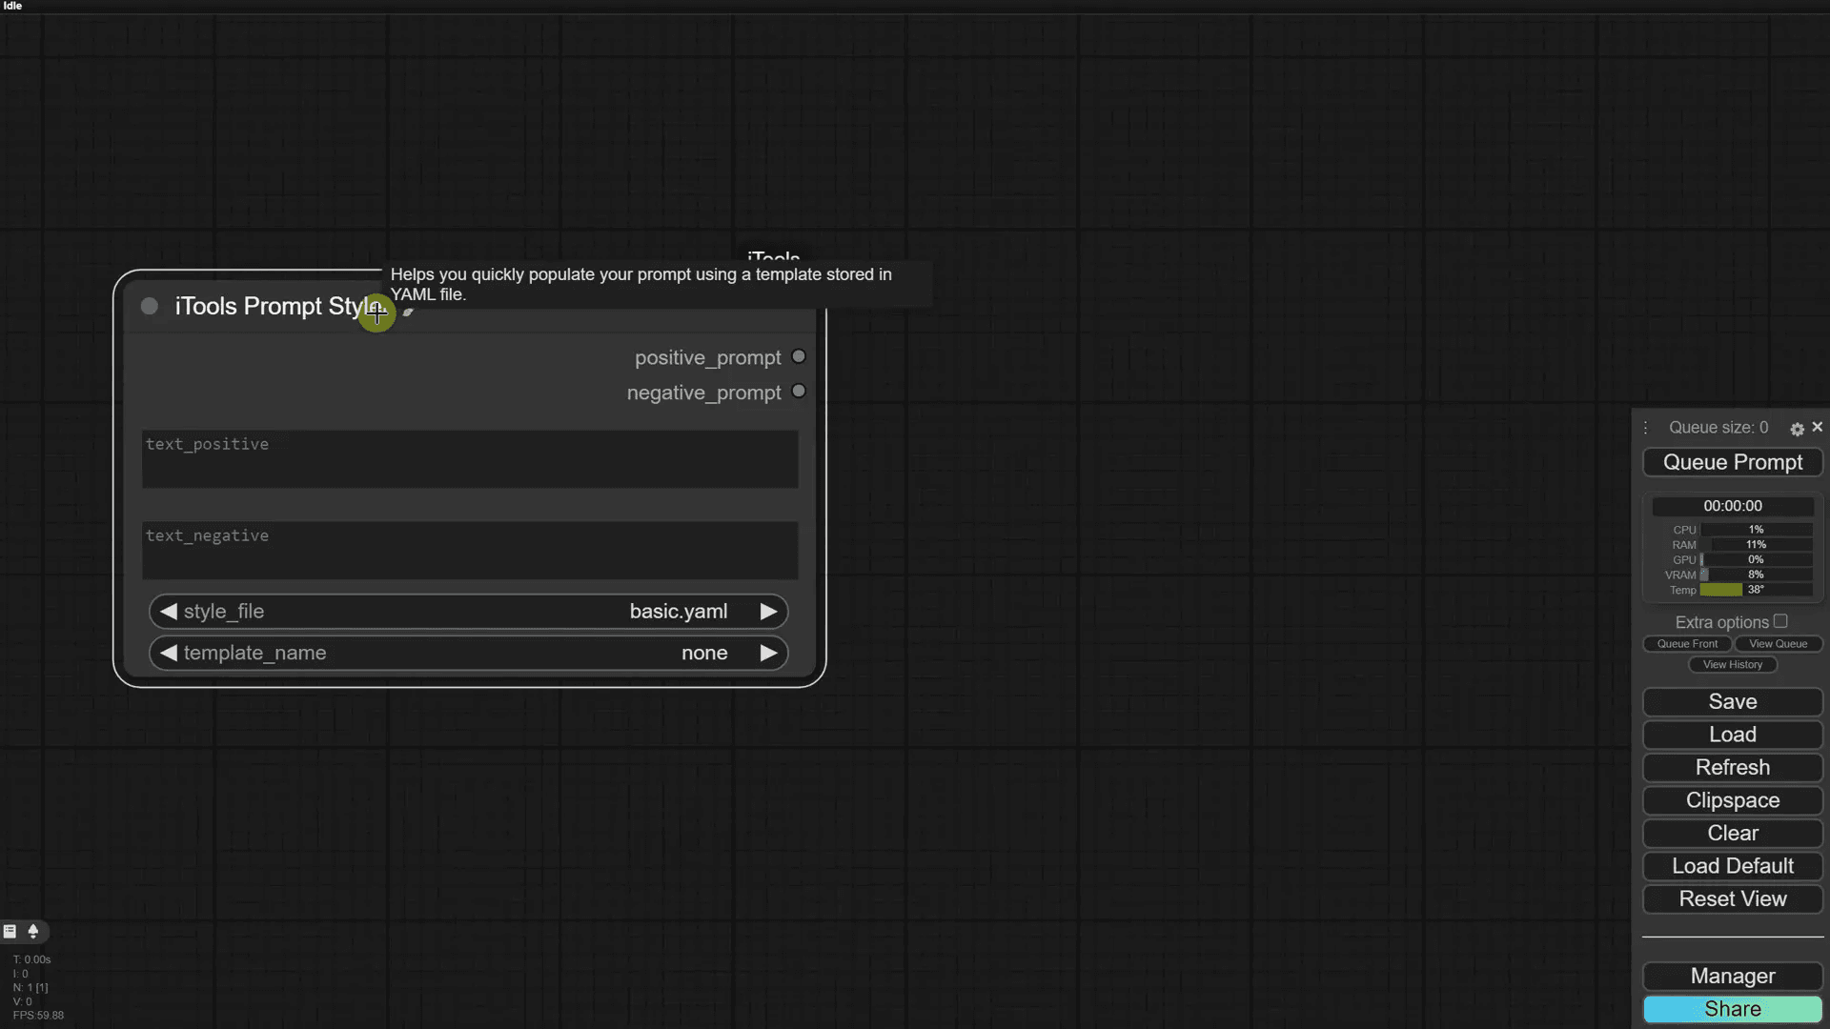The height and width of the screenshot is (1029, 1830).
Task: Close the queue side panel
Action: 1817,427
